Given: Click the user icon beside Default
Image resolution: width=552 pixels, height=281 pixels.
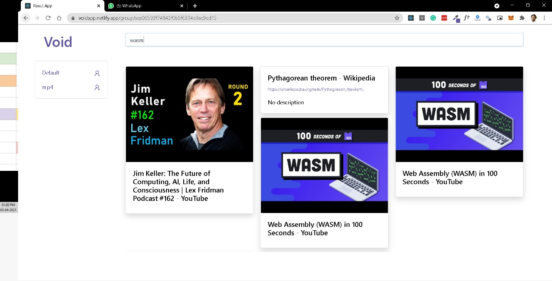Looking at the screenshot, I should coord(97,73).
